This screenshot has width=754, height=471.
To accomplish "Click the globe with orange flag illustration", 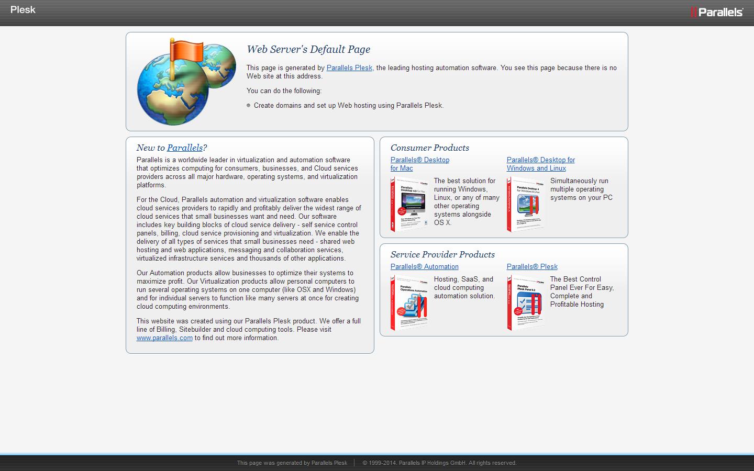I will [x=186, y=81].
